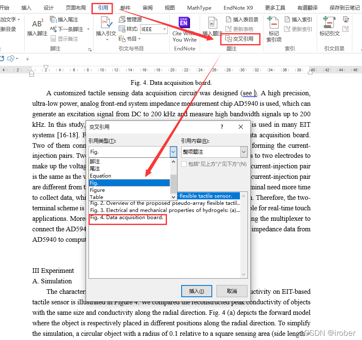Screen dimensions: 362x340
Task: Click 更新索引 (Update Index)
Action: 298,29
